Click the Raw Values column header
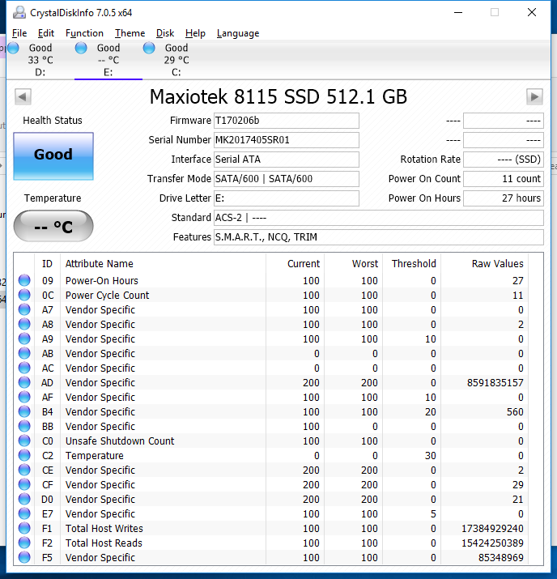Viewport: 557px width, 579px height. point(497,264)
